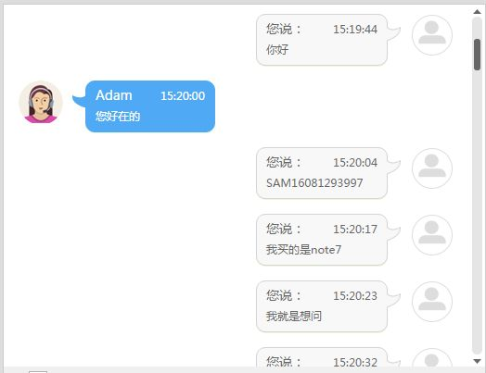Click user avatar beside 15:19:44 message
This screenshot has width=486, height=373.
432,35
